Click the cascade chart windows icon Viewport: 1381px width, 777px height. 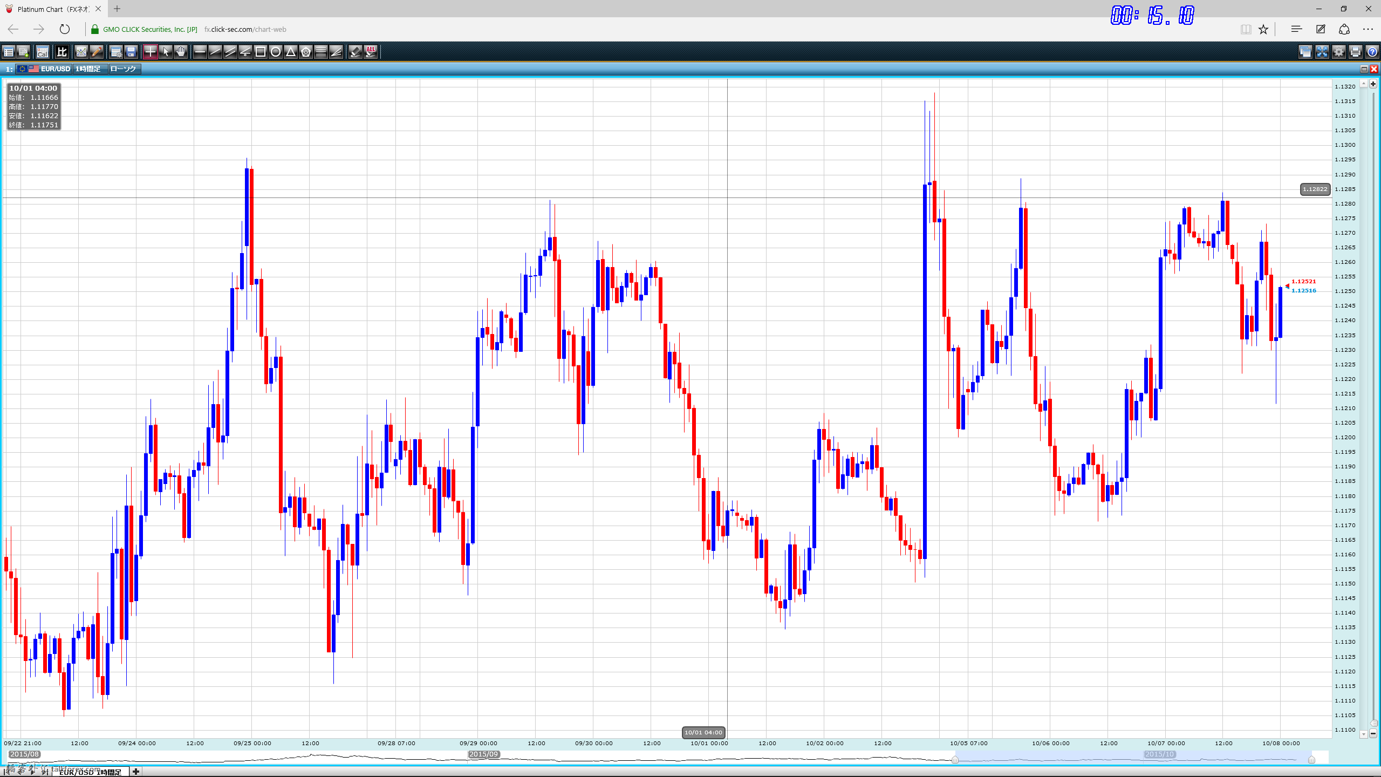1305,52
